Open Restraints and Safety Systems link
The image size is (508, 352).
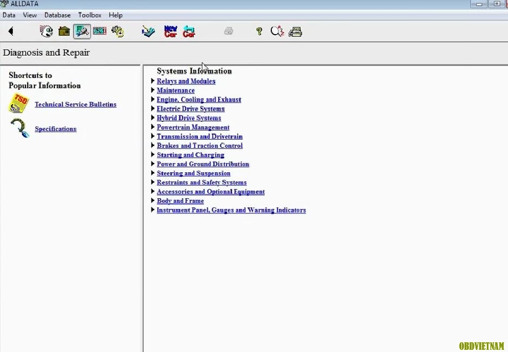[x=201, y=182]
